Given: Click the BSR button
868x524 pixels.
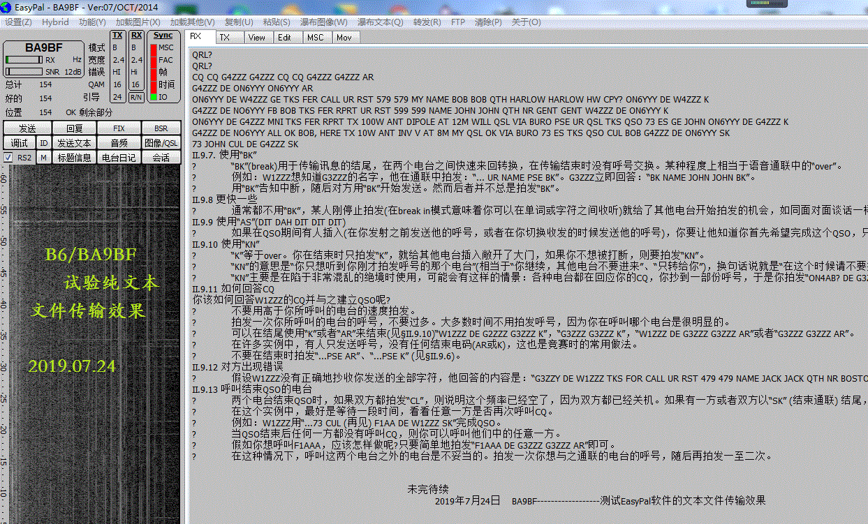Looking at the screenshot, I should click(x=161, y=128).
